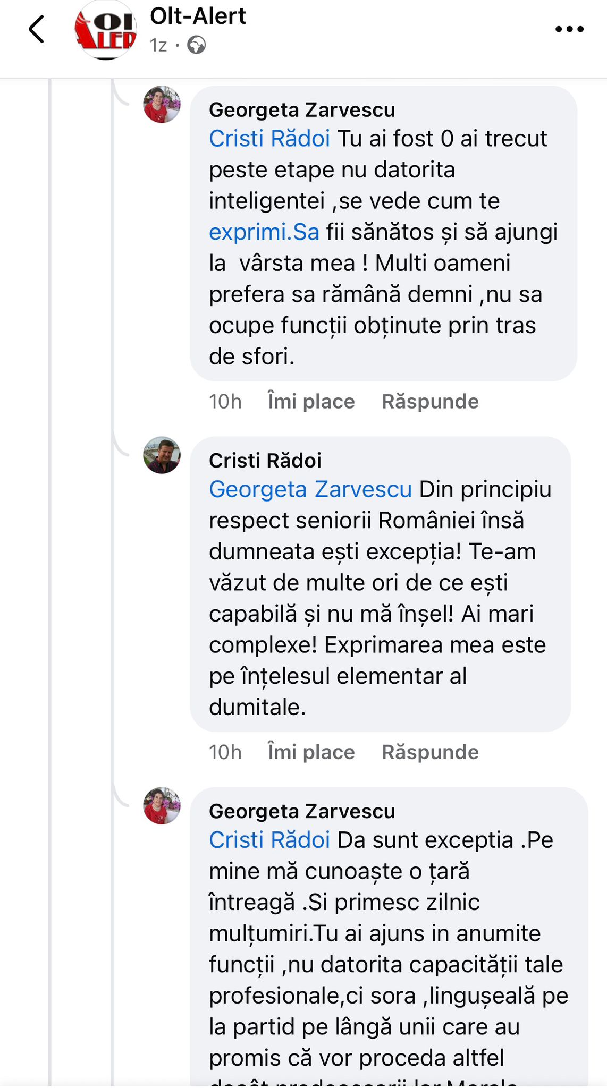
Task: Reply to Georgeta's first comment via Răspunde
Action: coord(430,402)
